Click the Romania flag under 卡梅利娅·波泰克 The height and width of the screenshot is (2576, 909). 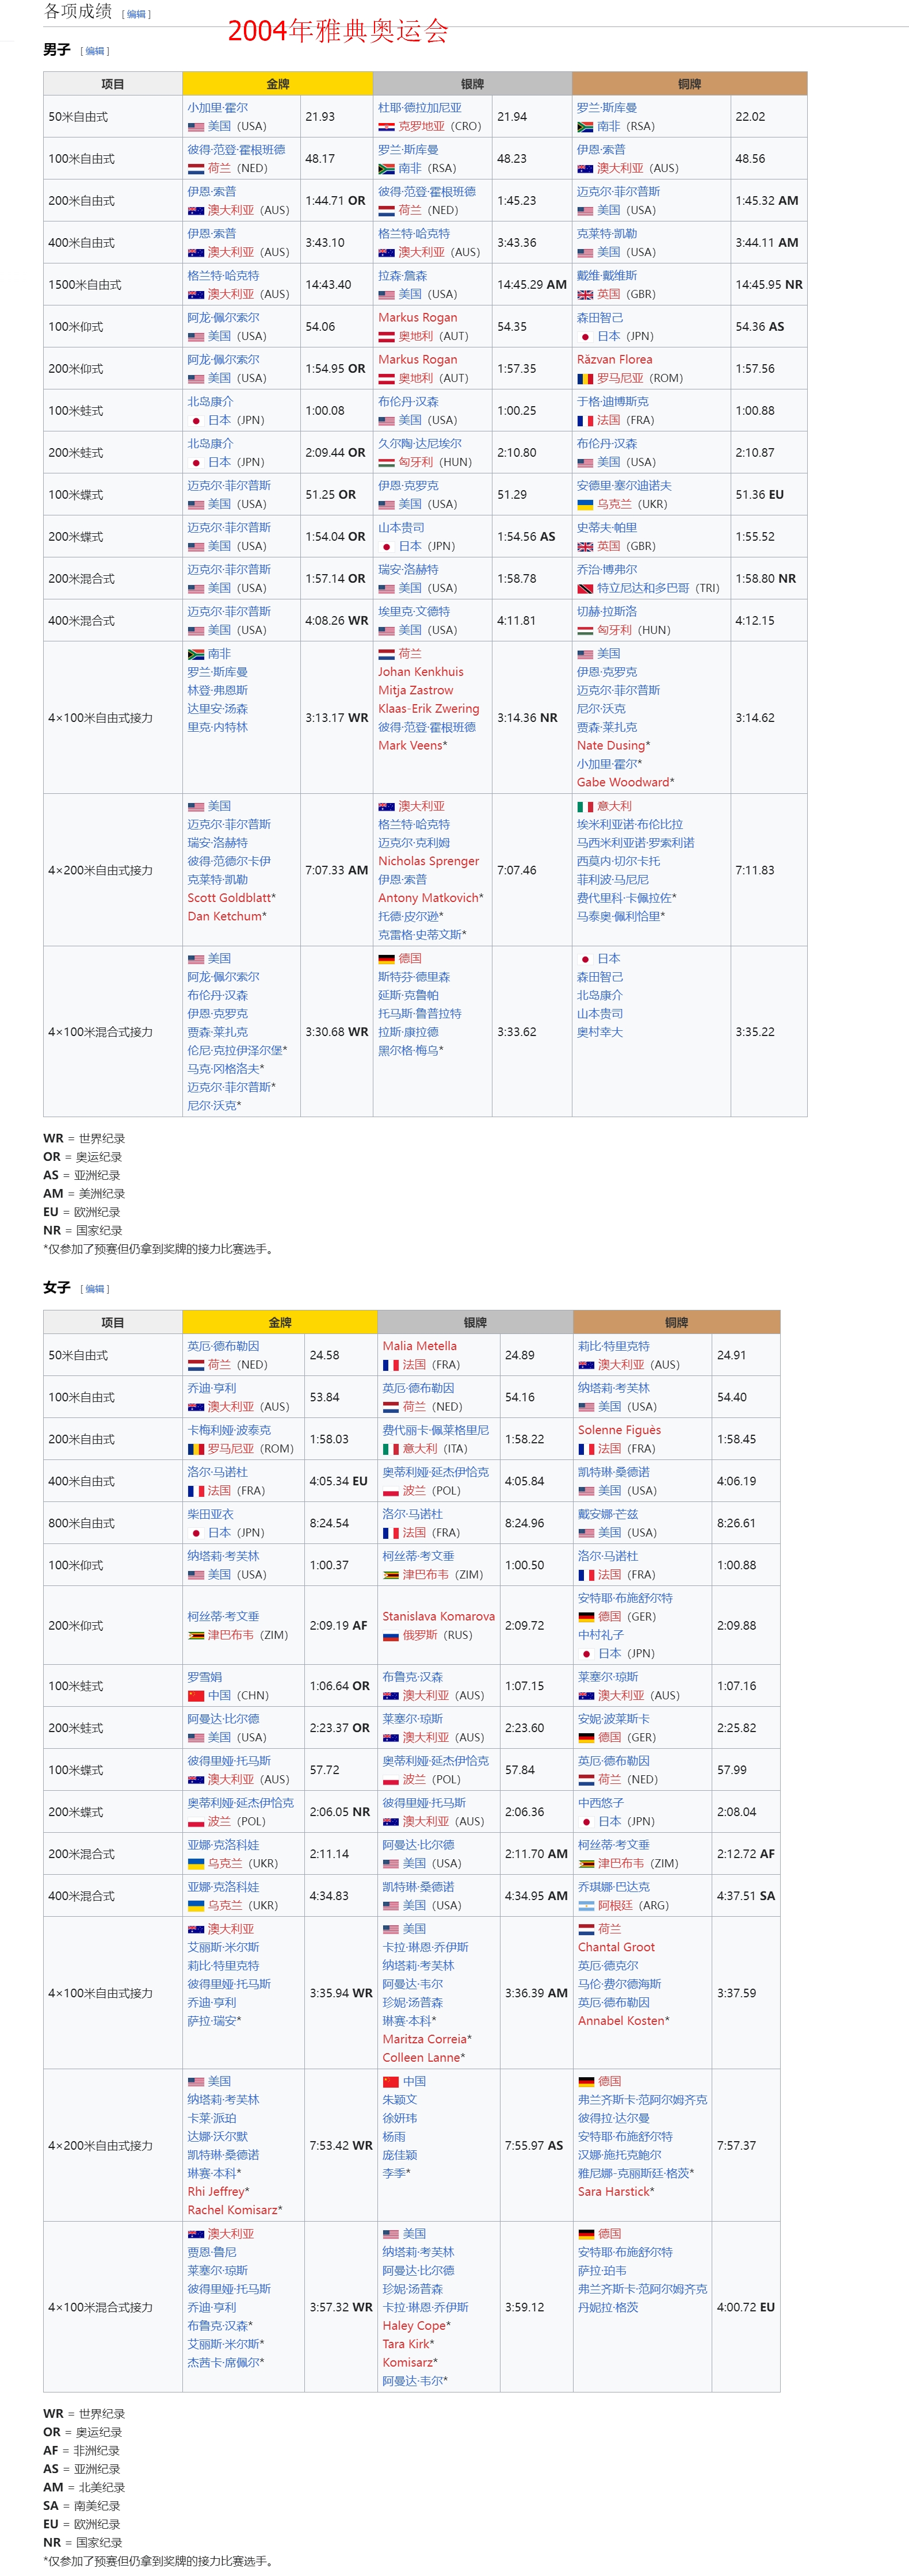click(196, 1449)
